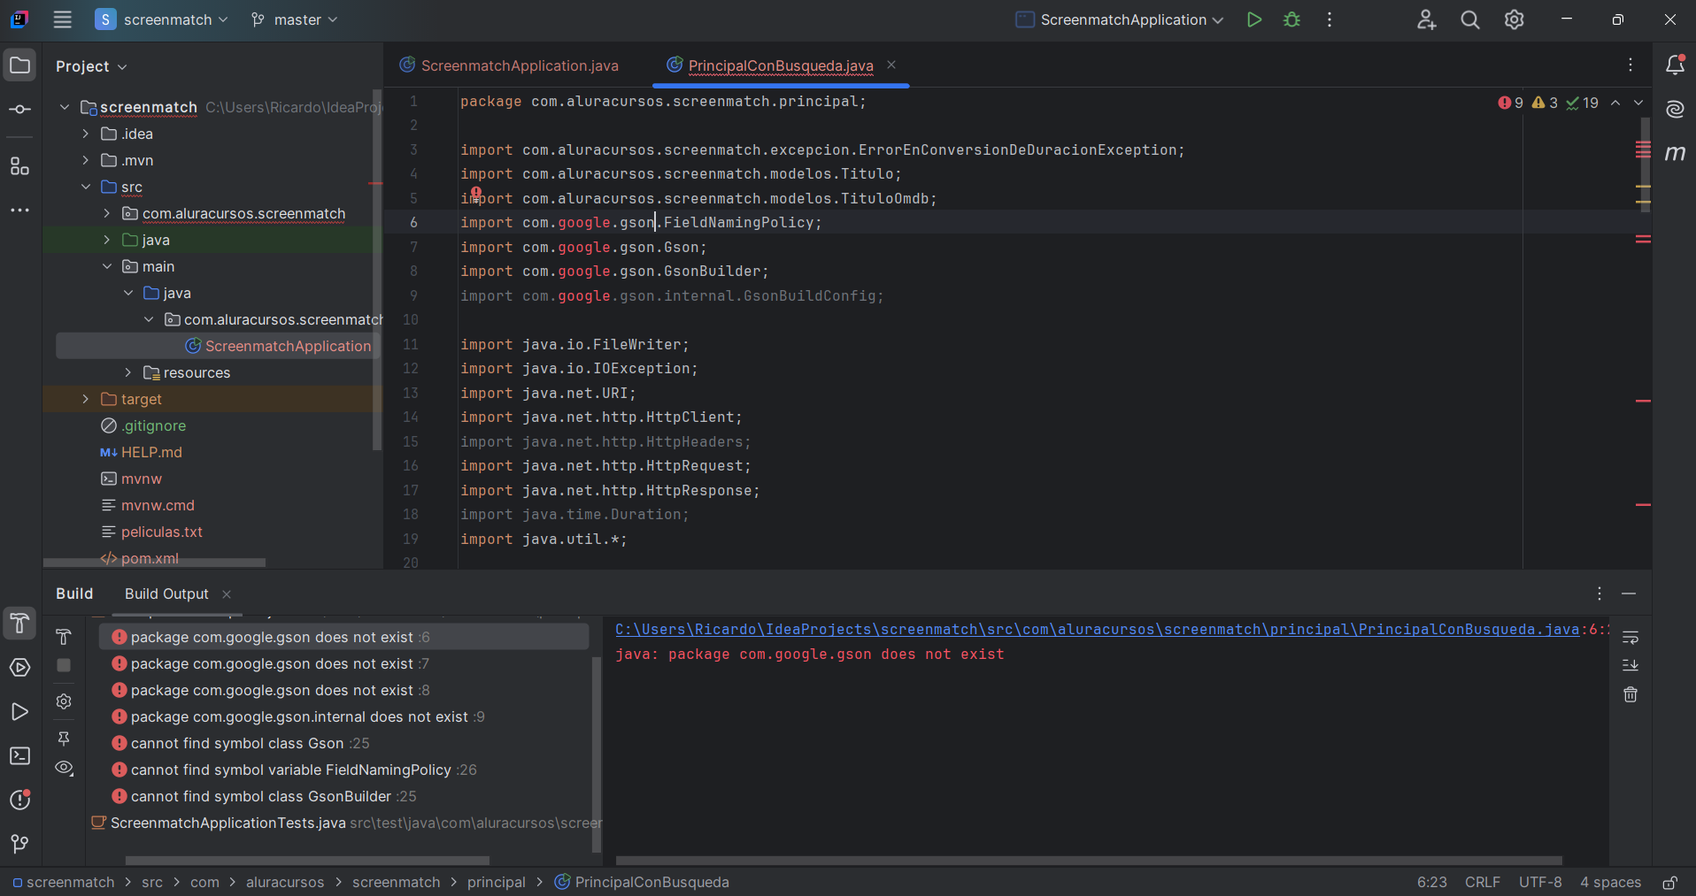Click error count indicator in editor
The height and width of the screenshot is (896, 1696).
[1510, 103]
